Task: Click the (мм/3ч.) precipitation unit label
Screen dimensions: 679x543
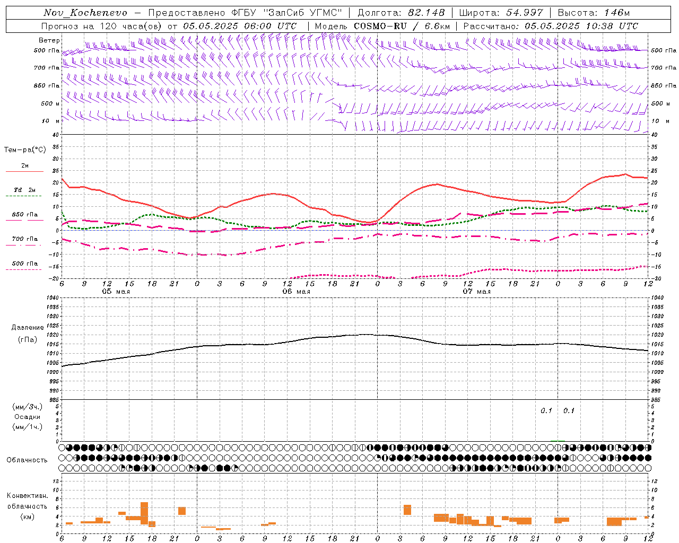Action: [x=28, y=407]
